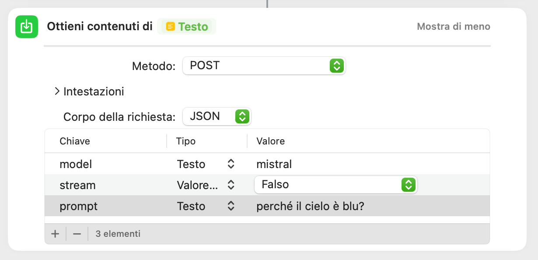
Task: Click the Valore column header
Action: [270, 141]
